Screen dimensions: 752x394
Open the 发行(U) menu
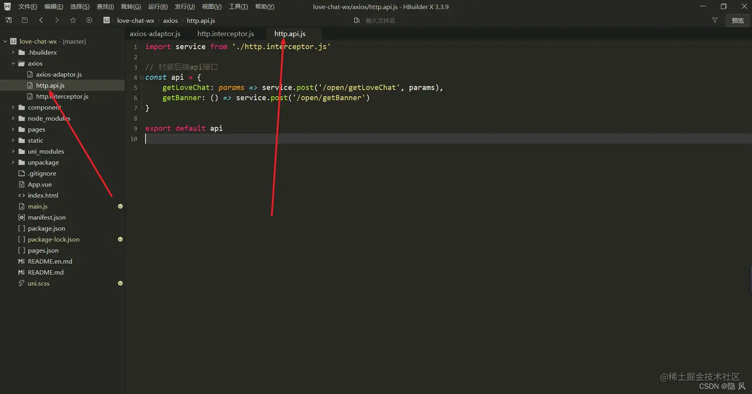pos(185,6)
